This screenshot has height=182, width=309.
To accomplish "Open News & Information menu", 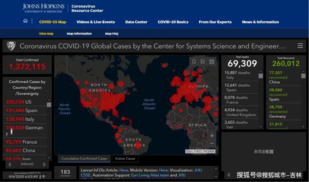I will pyautogui.click(x=260, y=22).
